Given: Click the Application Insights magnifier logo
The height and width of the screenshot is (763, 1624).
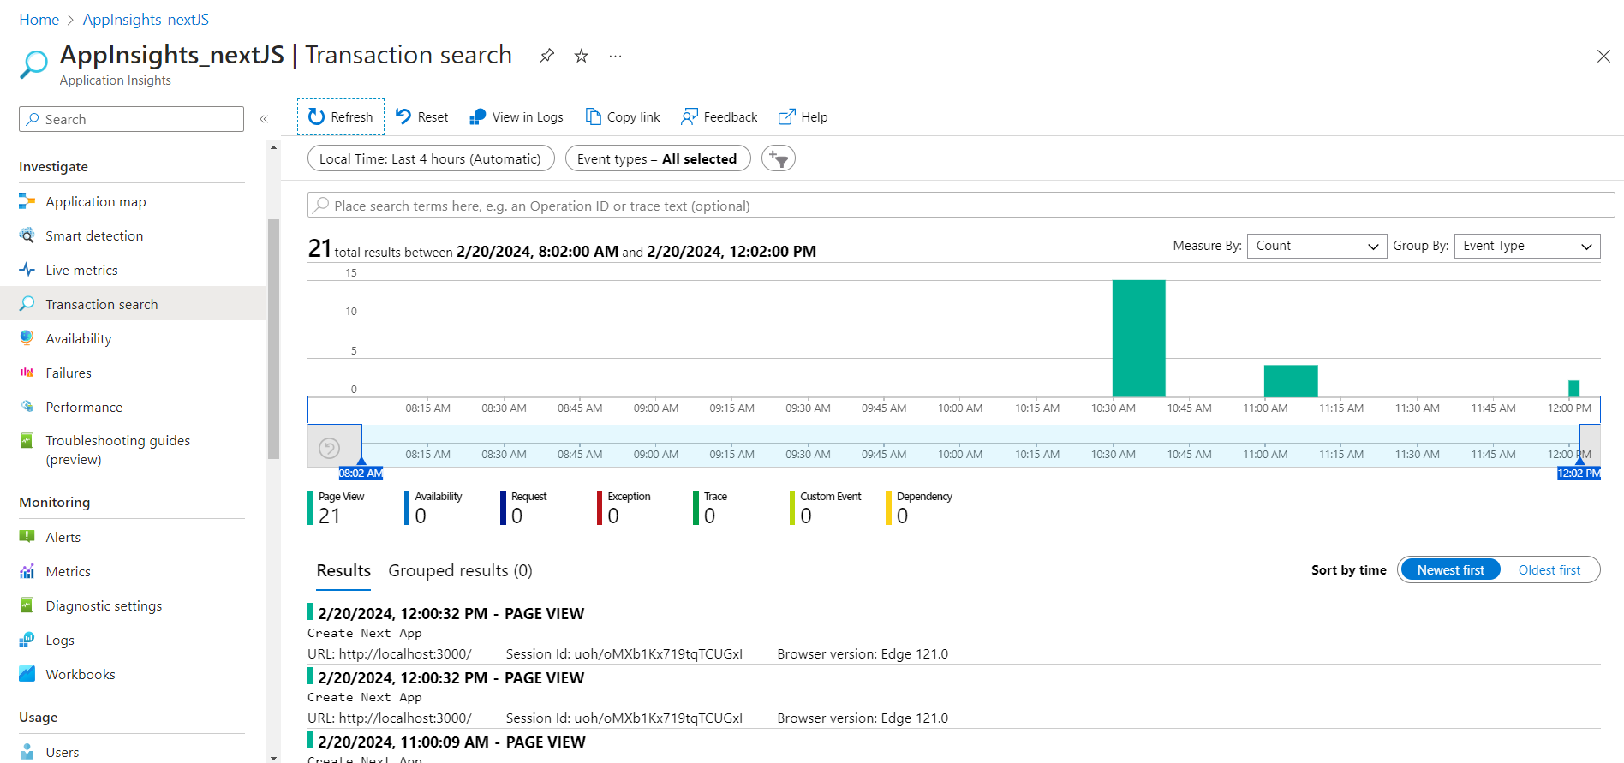Looking at the screenshot, I should [x=34, y=64].
